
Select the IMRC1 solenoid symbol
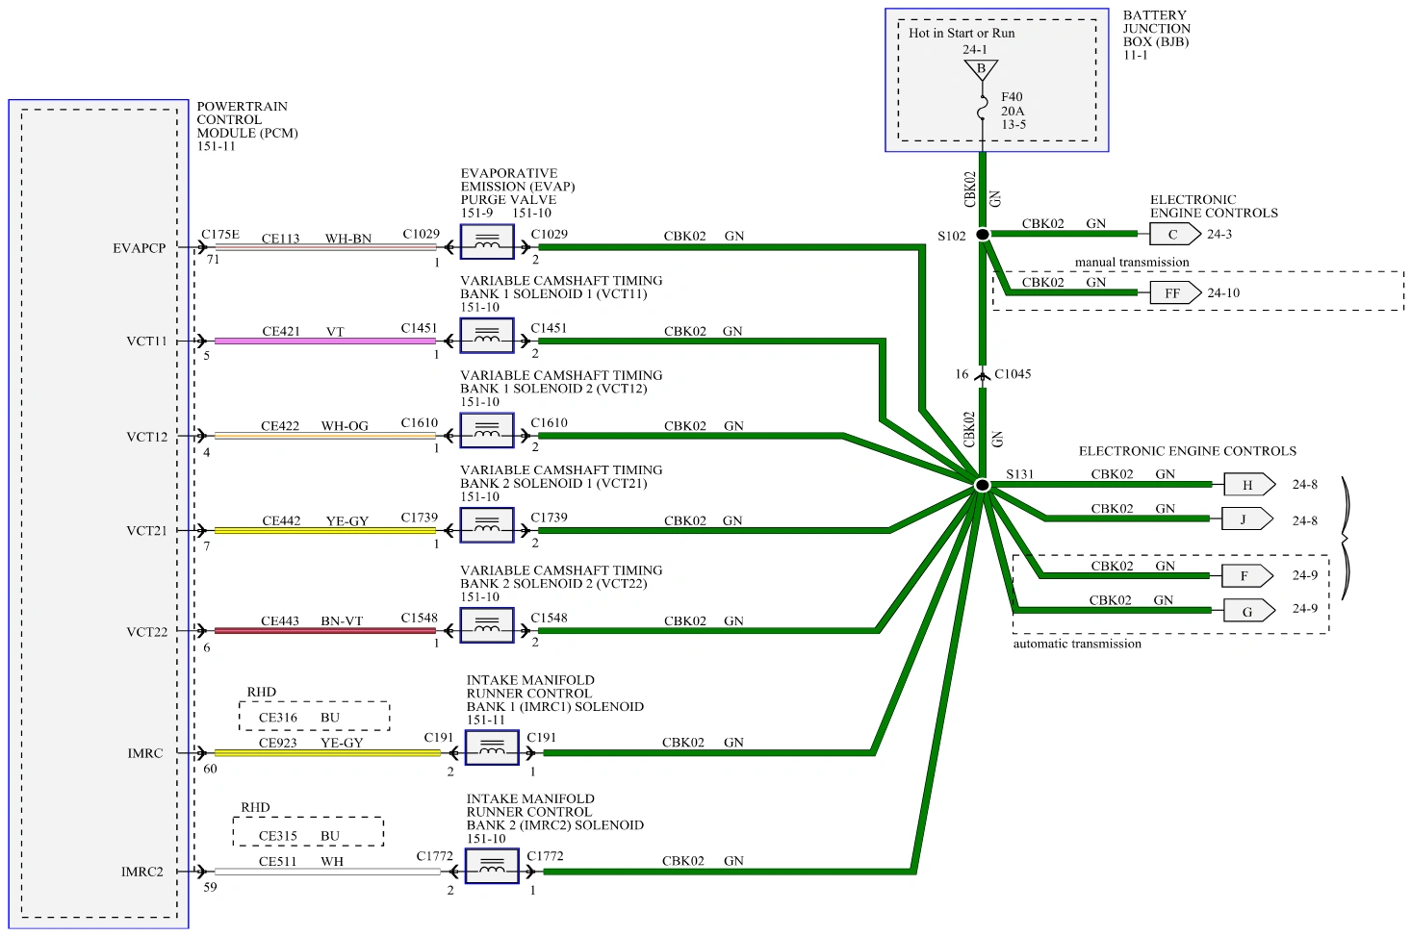492,747
